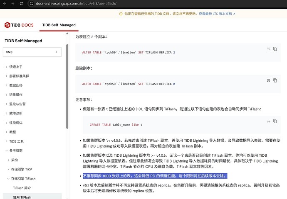Copy the REPLICA 0 code snippet
The width and height of the screenshot is (287, 199).
click(275, 80)
